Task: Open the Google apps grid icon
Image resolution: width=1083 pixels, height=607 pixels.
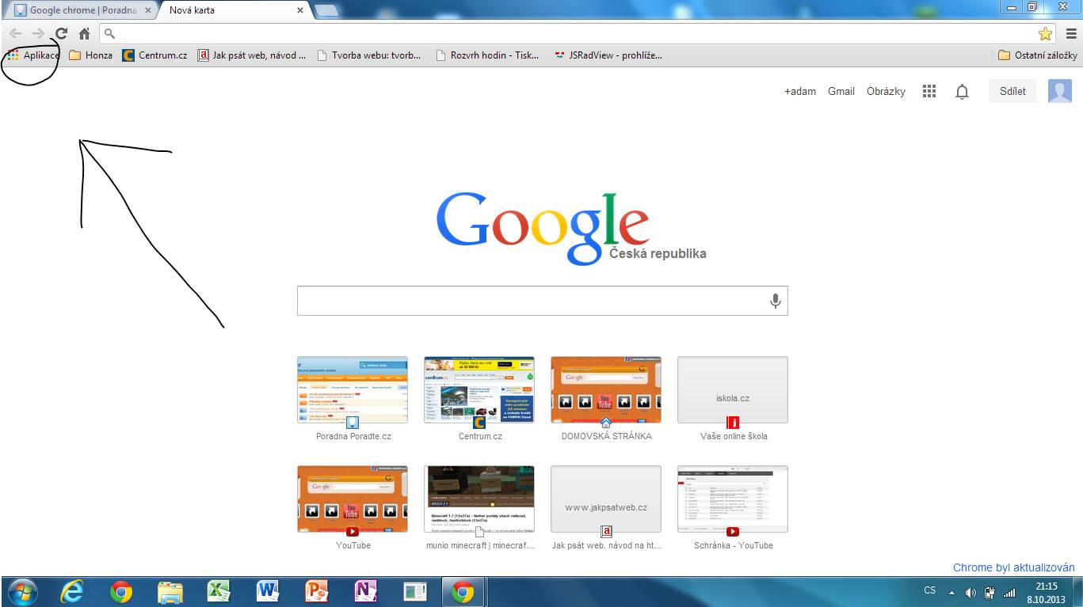Action: tap(929, 92)
